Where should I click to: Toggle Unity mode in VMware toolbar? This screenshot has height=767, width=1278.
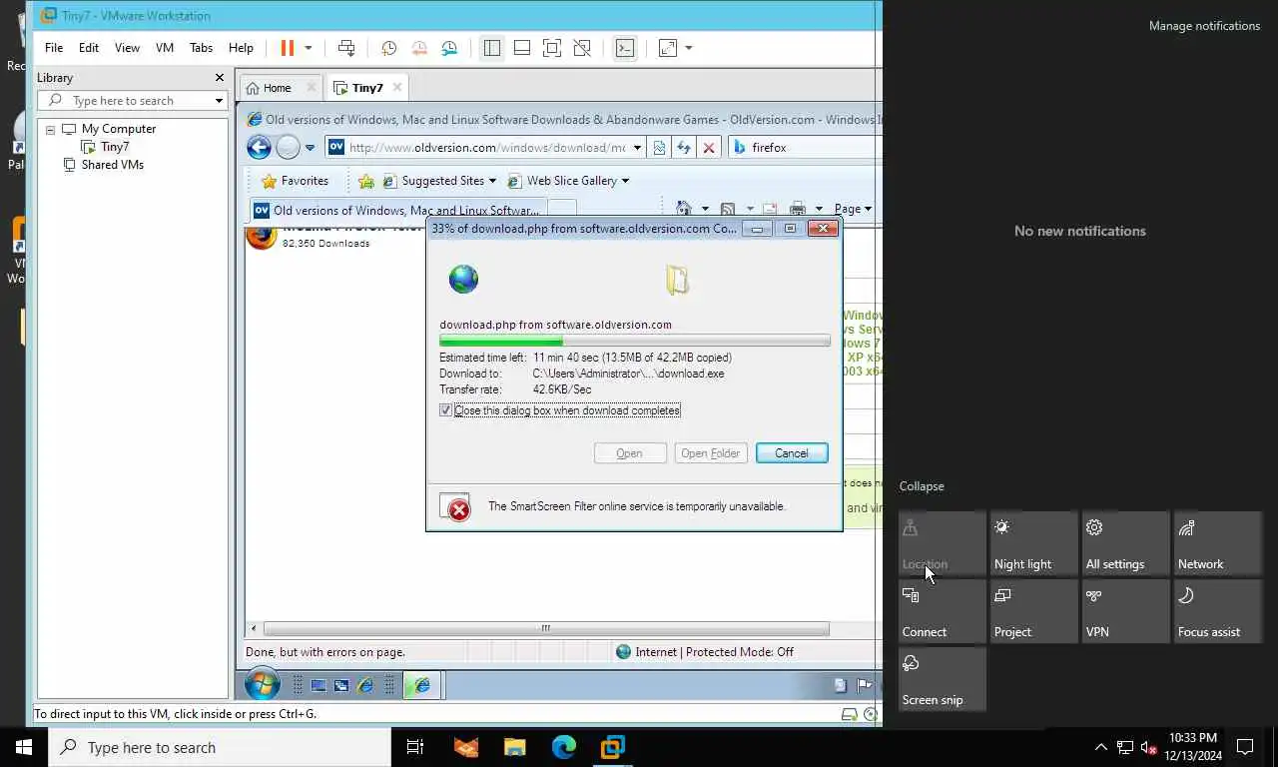[582, 48]
